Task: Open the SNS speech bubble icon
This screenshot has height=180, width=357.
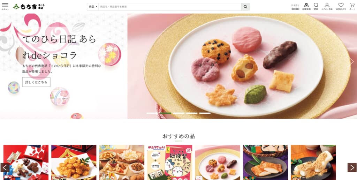Action: click(x=316, y=6)
